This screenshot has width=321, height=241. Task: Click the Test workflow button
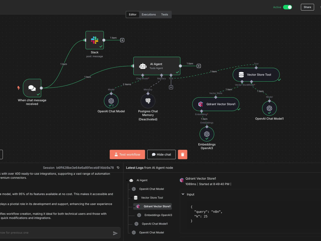127,155
